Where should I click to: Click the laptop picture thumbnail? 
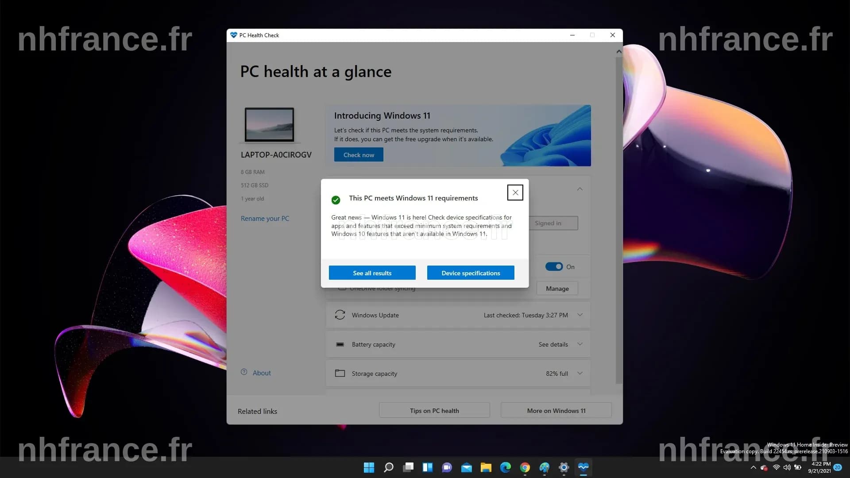(x=269, y=125)
